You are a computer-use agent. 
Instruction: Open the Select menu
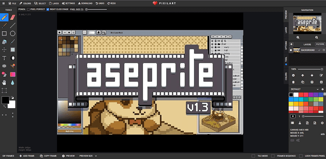point(40,3)
